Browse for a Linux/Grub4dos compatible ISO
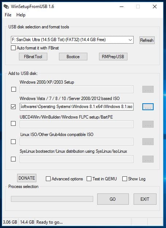Viewport: 166px width, 228px height. pos(148,141)
